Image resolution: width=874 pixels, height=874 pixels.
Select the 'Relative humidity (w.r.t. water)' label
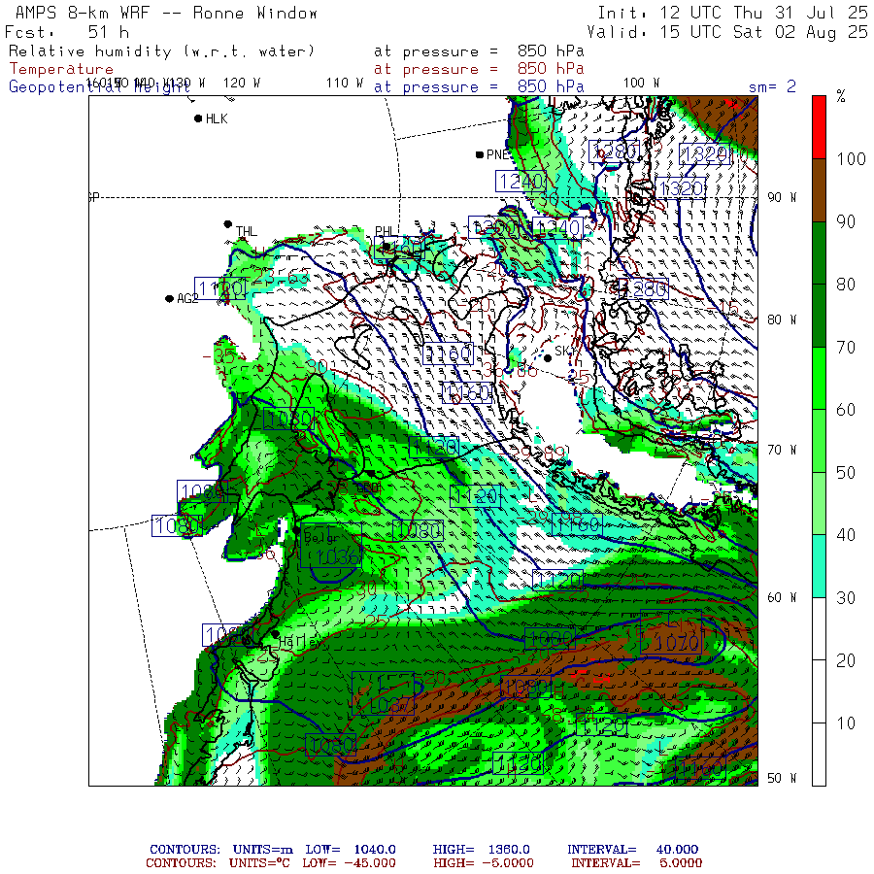pos(161,51)
